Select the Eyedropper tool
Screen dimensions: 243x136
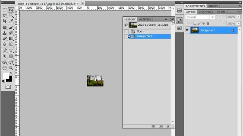click(11, 21)
